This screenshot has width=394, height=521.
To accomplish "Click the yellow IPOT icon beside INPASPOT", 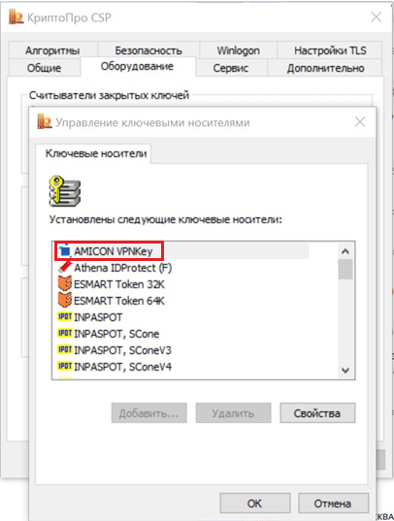I will coord(65,316).
